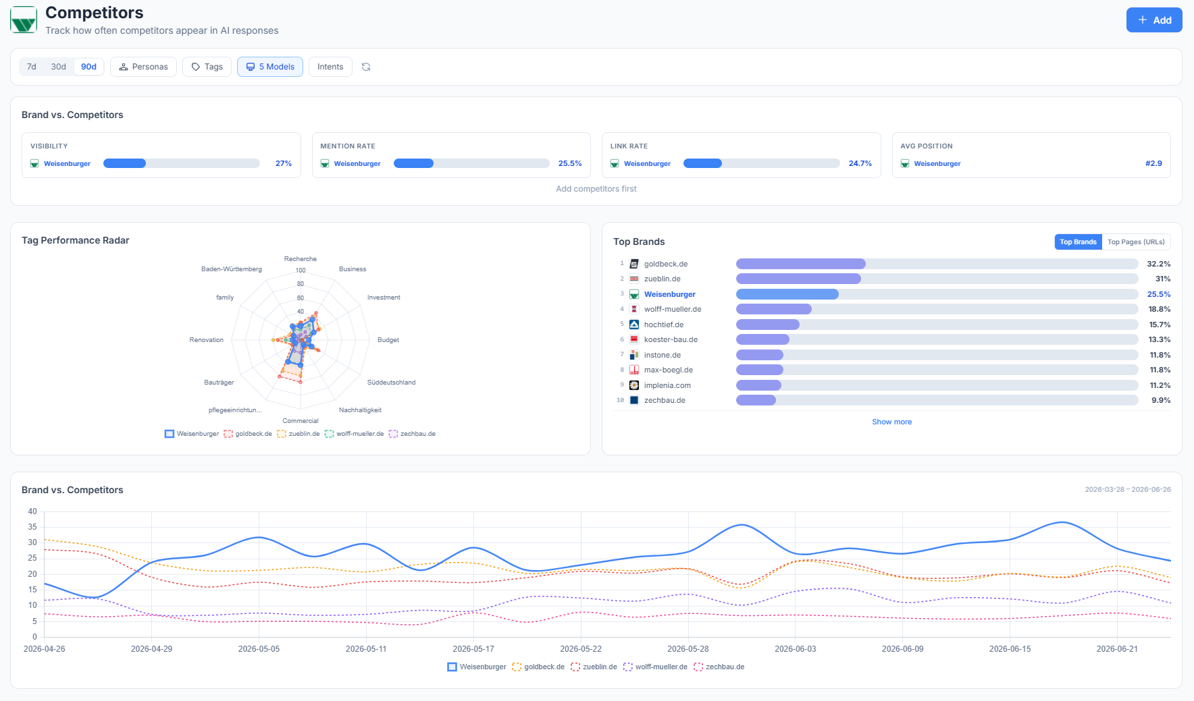Click the zueblin.de favicon in Top Brands

click(634, 279)
